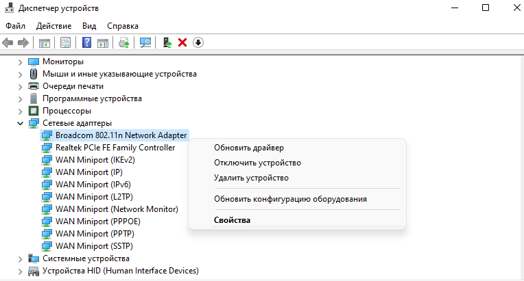Click the red X uninstall device icon

point(182,42)
